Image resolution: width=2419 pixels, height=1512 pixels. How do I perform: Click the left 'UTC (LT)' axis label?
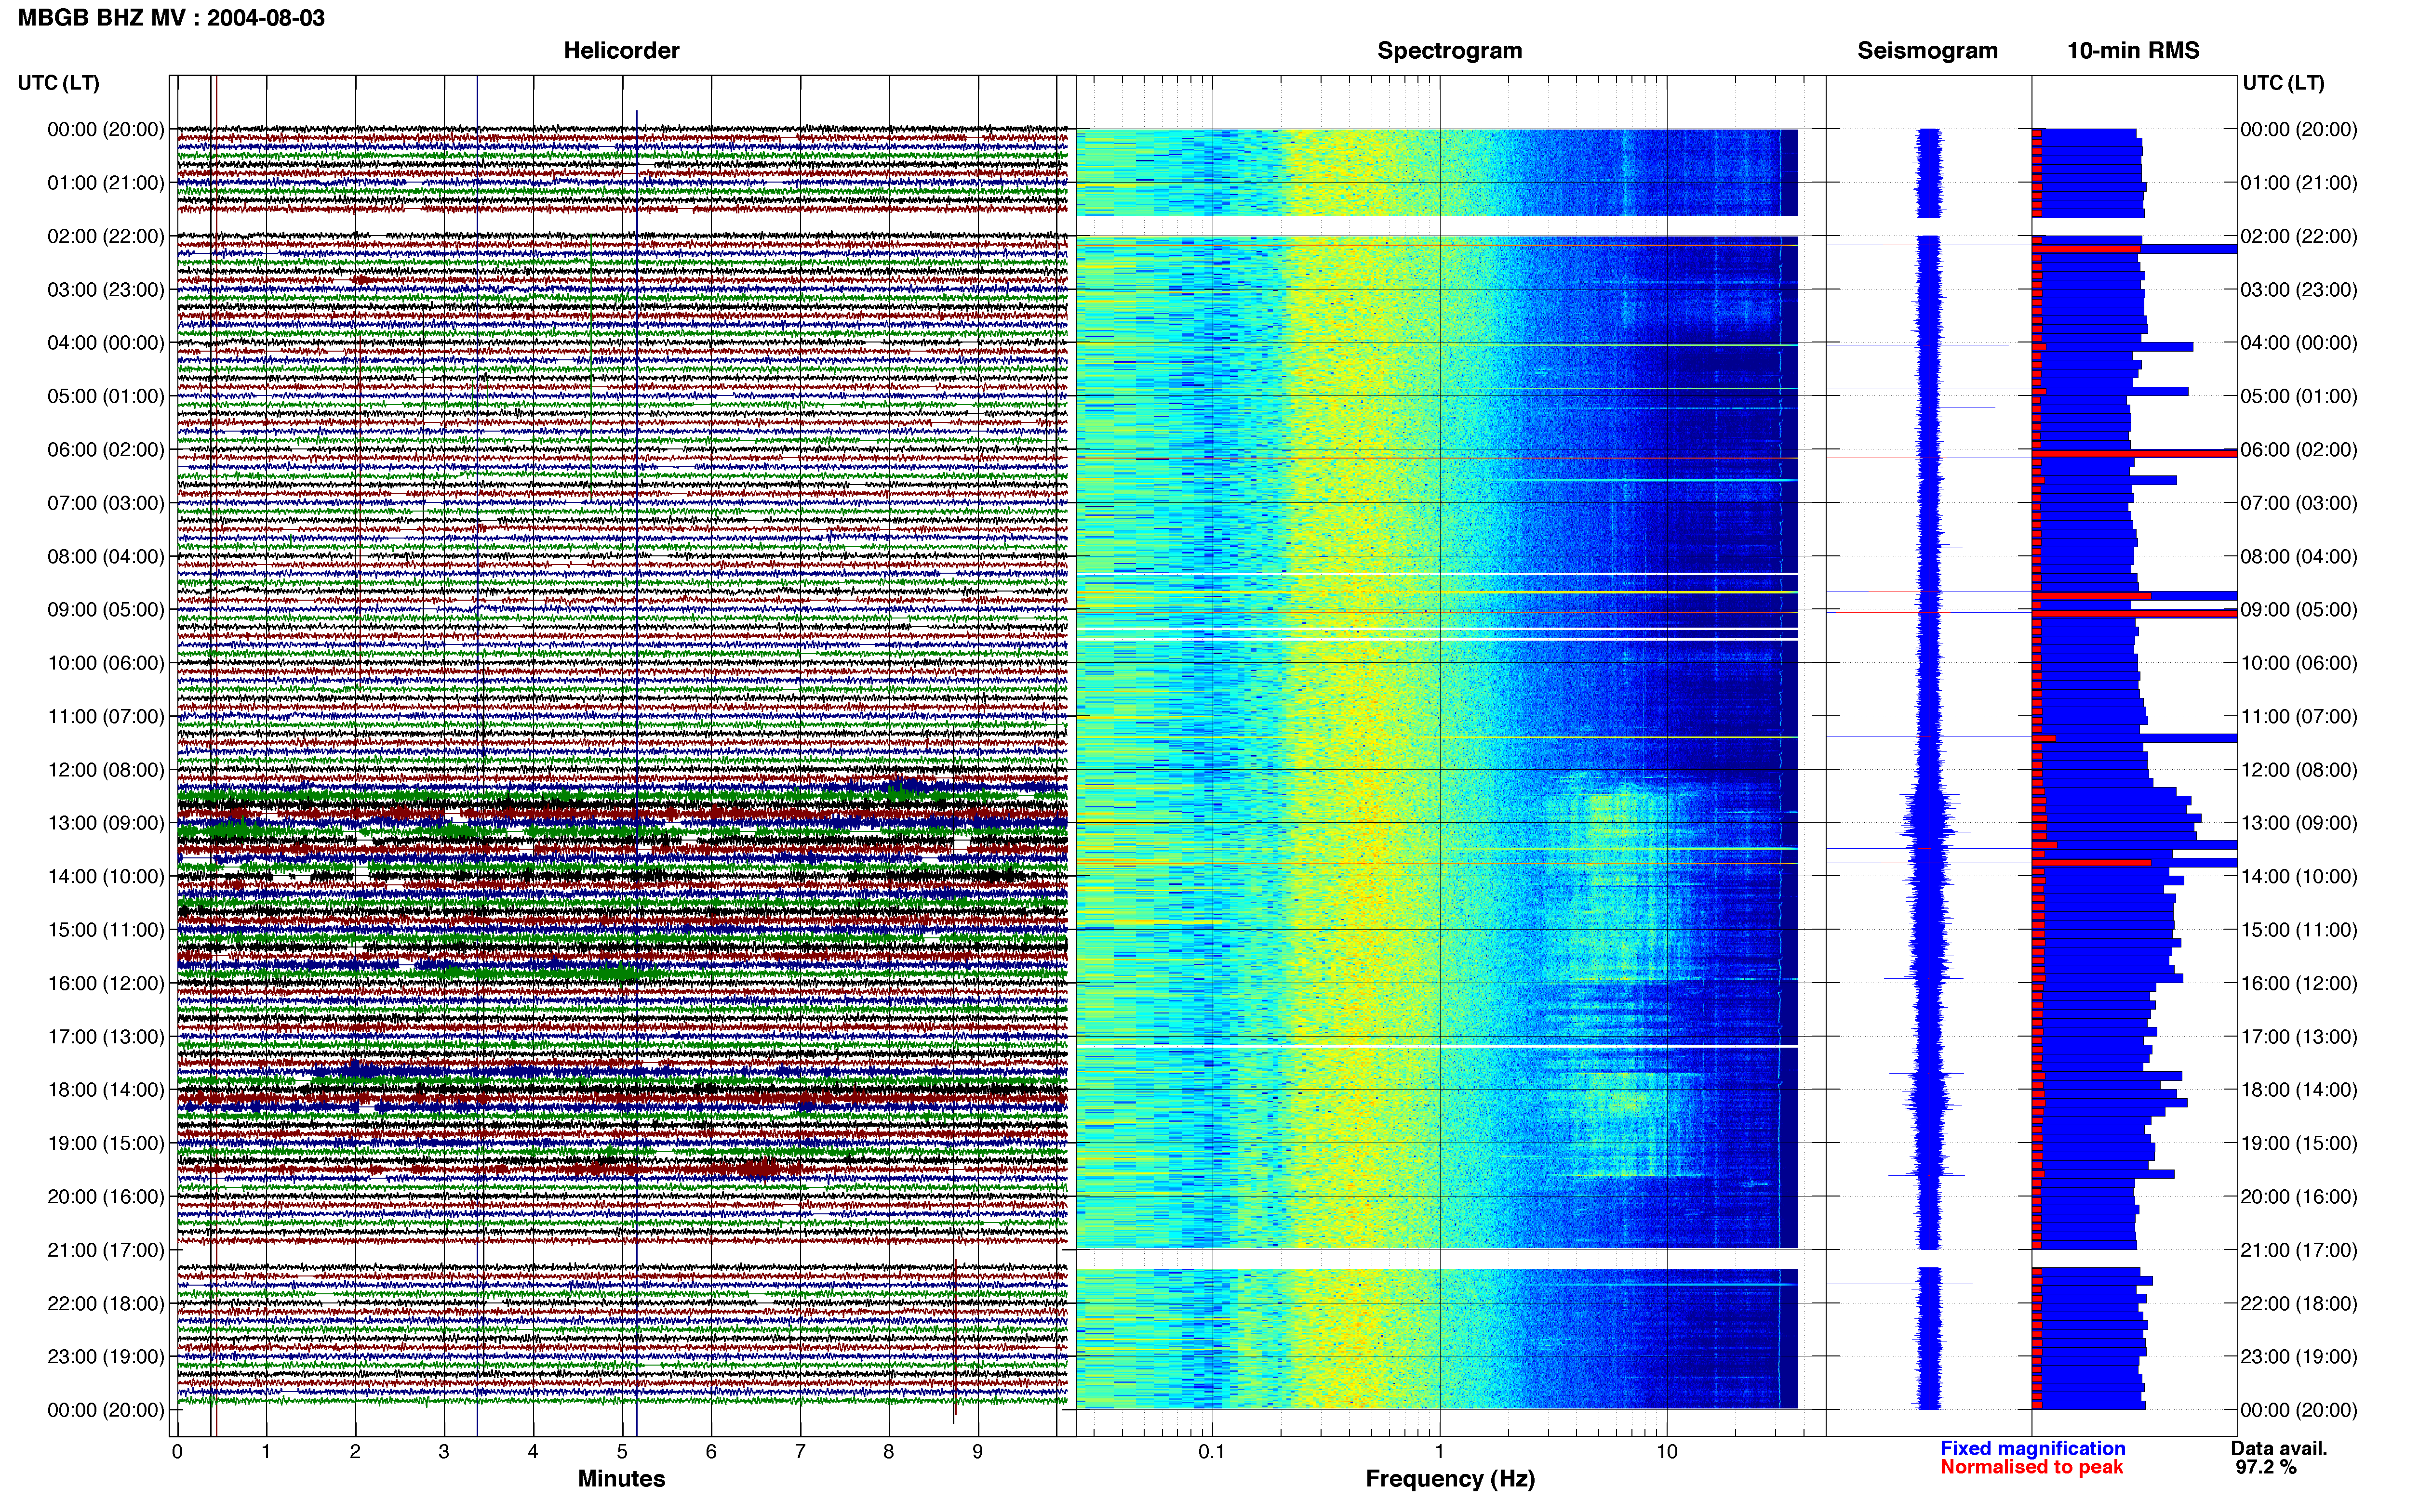[58, 83]
